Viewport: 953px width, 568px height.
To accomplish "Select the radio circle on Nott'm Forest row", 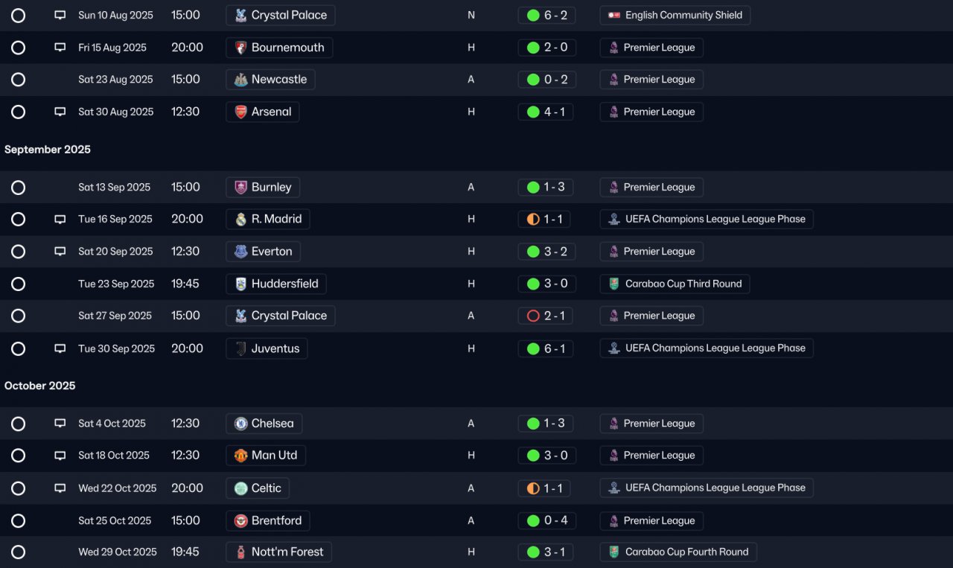I will click(x=19, y=552).
